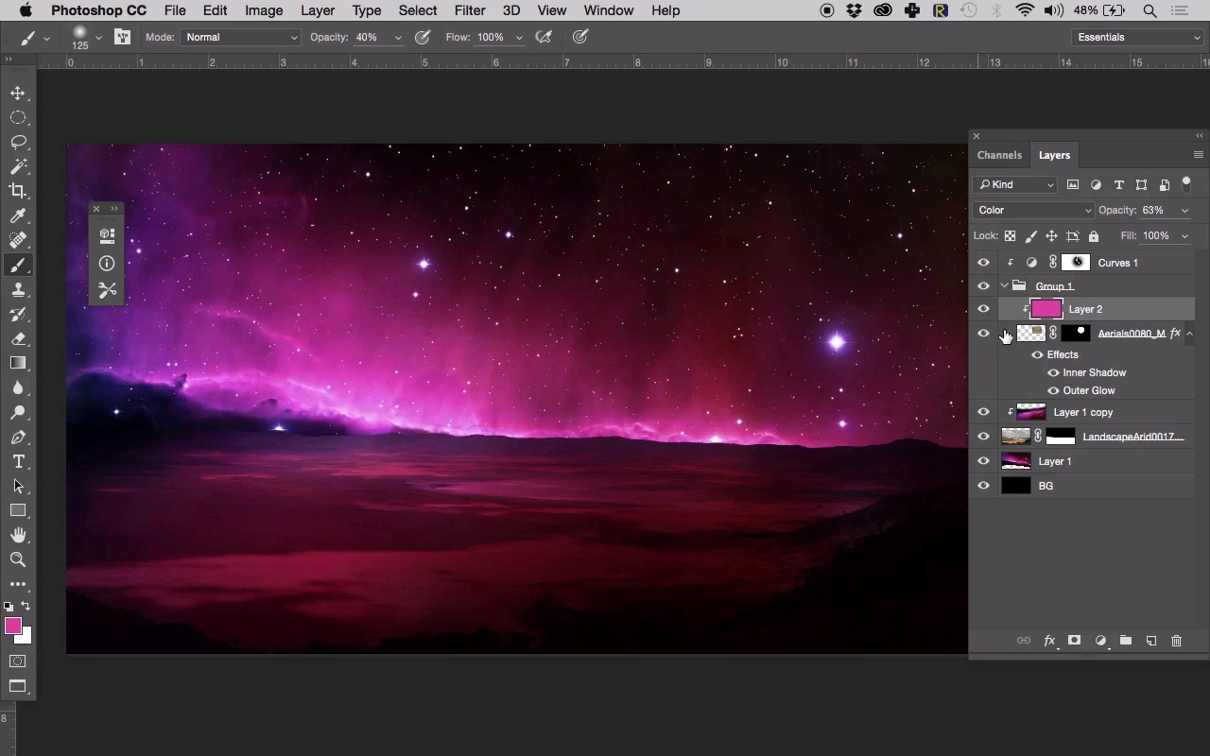The width and height of the screenshot is (1210, 756).
Task: Hide the BG layer
Action: tap(983, 486)
